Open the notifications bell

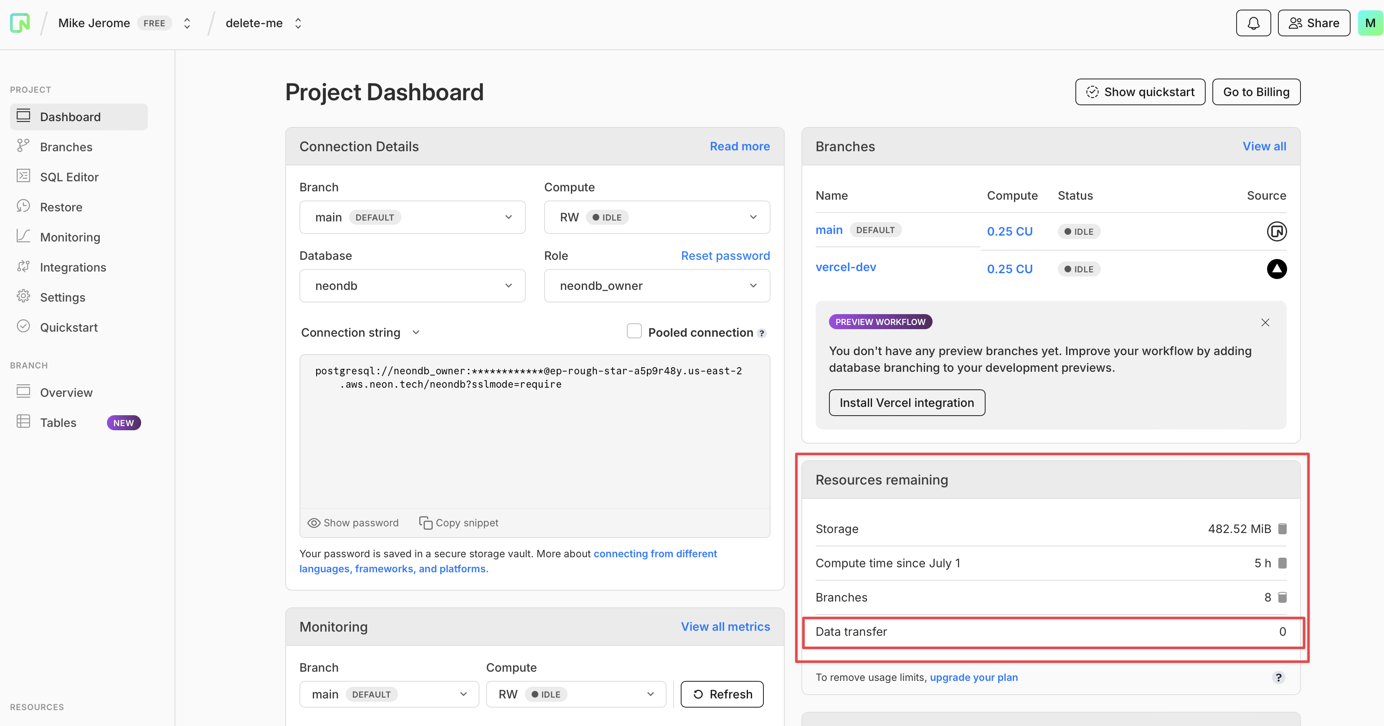(x=1253, y=23)
